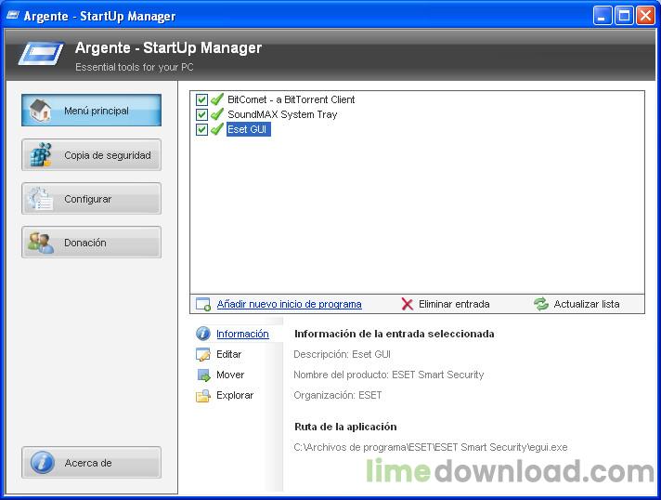Viewport: 661px width, 500px height.
Task: Click the folder icon beside Explorar
Action: (203, 396)
